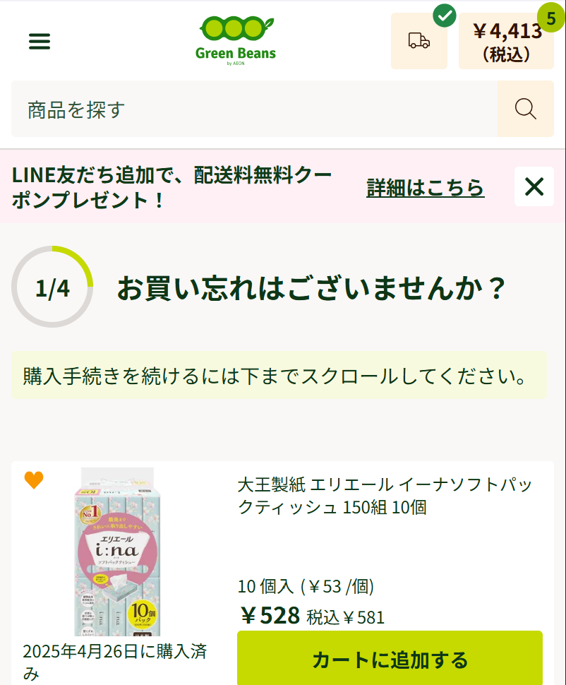Open the delivery truck slot button
The width and height of the screenshot is (566, 685).
tap(419, 42)
